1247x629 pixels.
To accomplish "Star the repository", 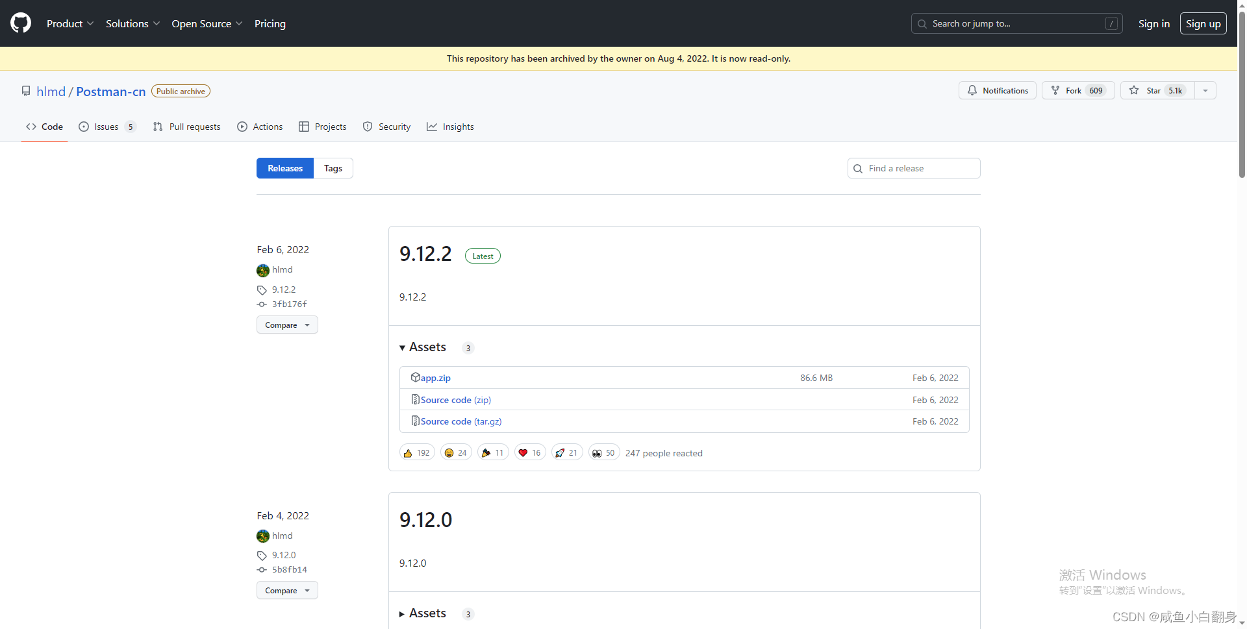I will click(1157, 90).
